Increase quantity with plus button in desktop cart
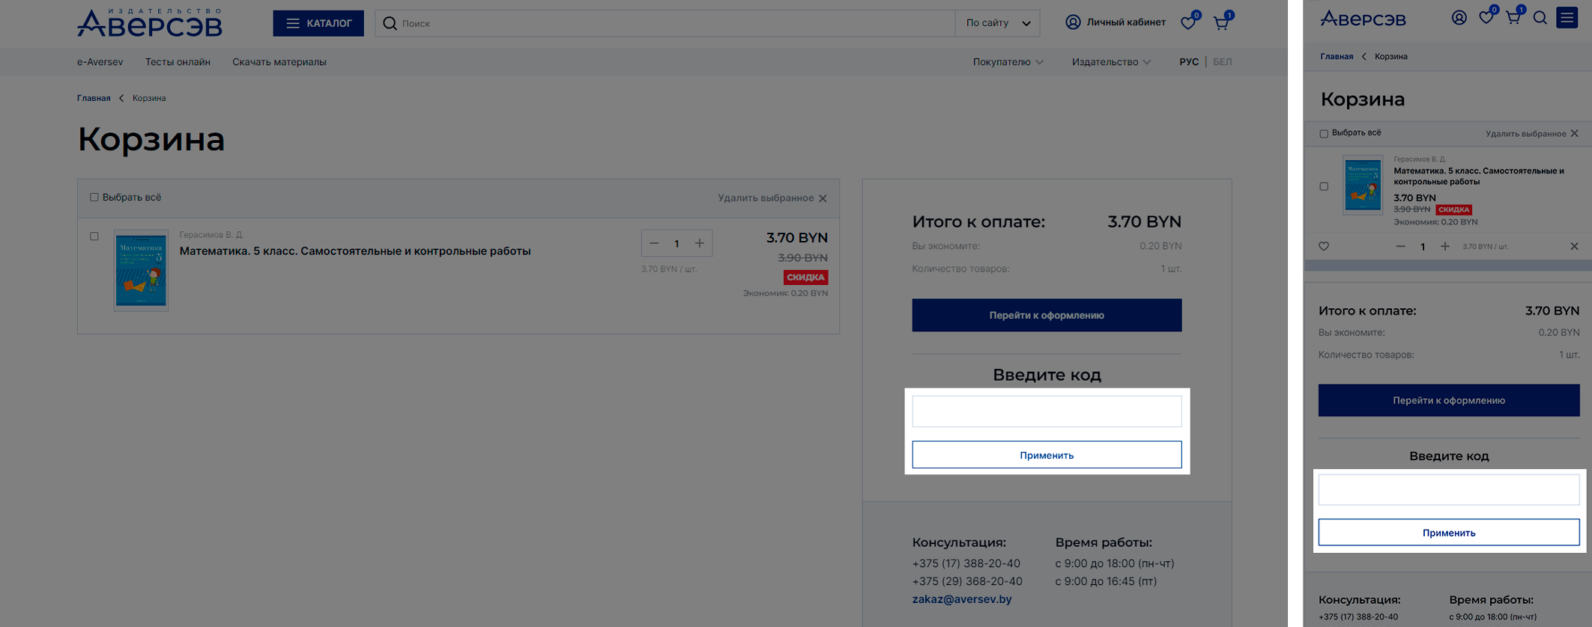This screenshot has height=627, width=1592. tap(700, 243)
